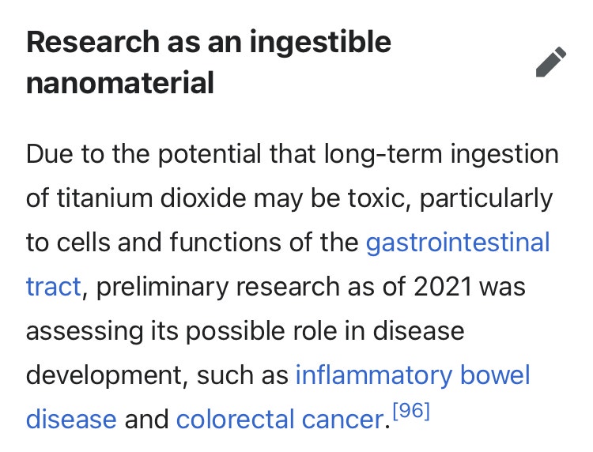Viewport: 593px width, 452px height.
Task: Click the blue 'disease' link on last line
Action: click(x=71, y=418)
